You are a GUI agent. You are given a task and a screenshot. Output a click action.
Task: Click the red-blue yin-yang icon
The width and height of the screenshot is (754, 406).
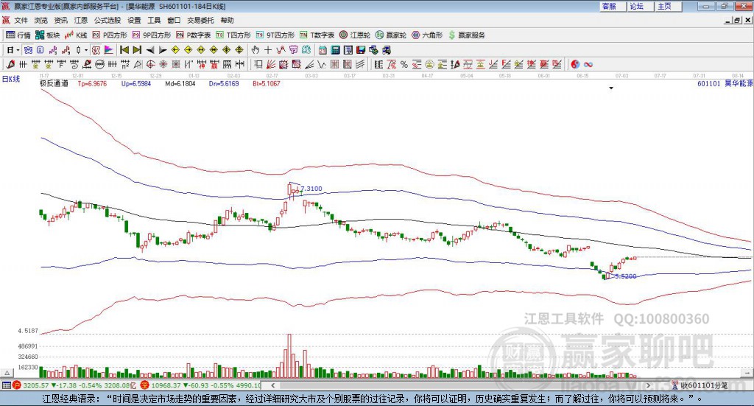point(575,64)
